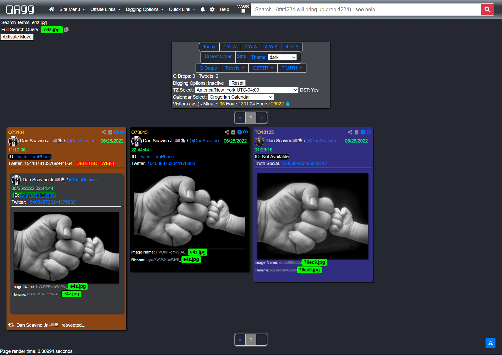Click the Q Drops button
This screenshot has width=502, height=355.
coord(208,68)
